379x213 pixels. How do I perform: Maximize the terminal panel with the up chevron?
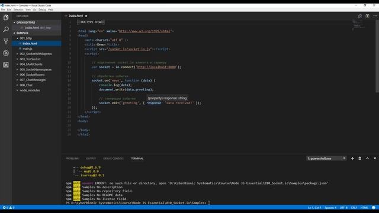367,159
